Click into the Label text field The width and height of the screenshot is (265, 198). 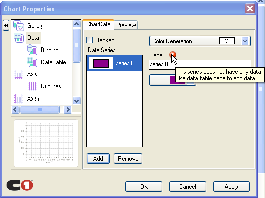click(200, 64)
